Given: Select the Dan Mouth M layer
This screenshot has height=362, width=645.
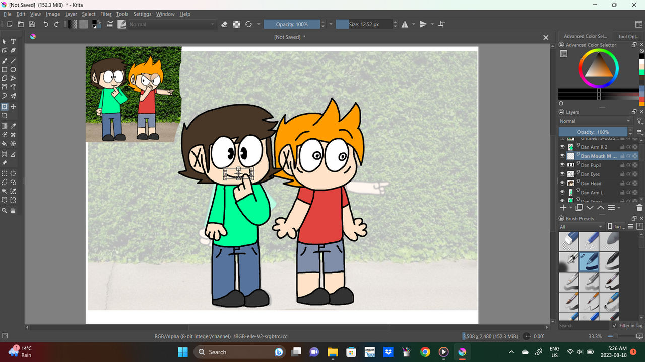Looking at the screenshot, I should (599, 156).
